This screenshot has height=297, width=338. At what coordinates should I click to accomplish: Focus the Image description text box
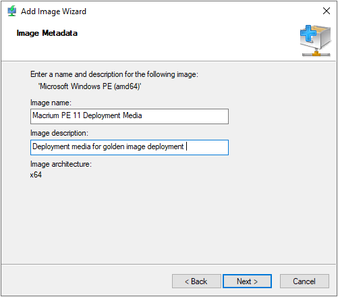coord(130,147)
